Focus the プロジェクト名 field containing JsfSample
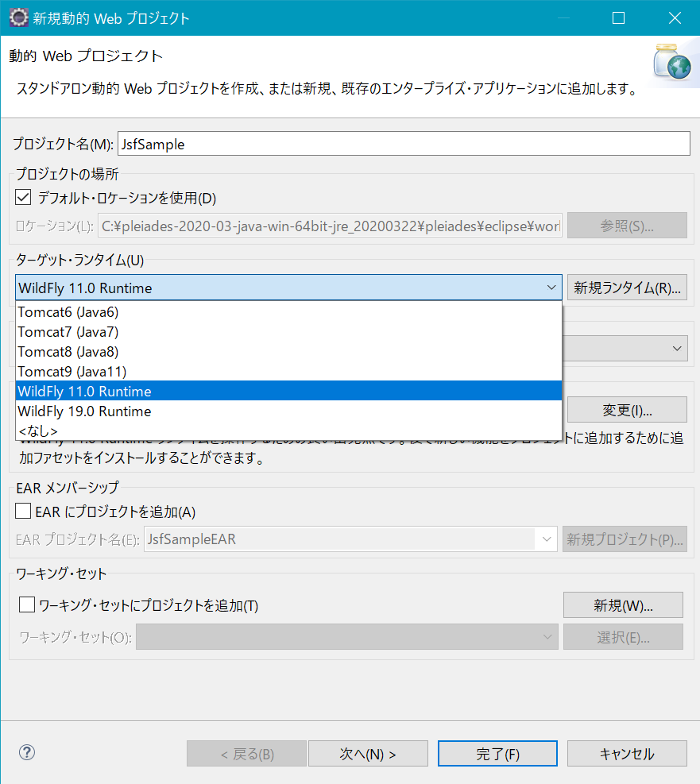The height and width of the screenshot is (784, 700). click(x=404, y=144)
